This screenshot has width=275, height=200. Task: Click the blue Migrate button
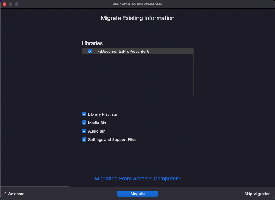click(138, 194)
